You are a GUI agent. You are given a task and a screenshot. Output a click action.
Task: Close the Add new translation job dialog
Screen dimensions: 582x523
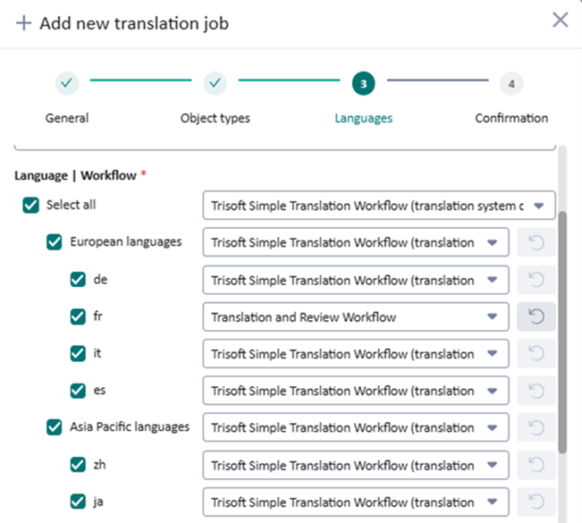561,21
